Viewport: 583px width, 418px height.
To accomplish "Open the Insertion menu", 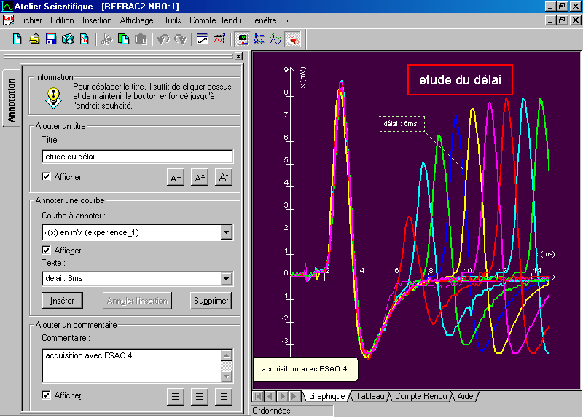I will (97, 20).
